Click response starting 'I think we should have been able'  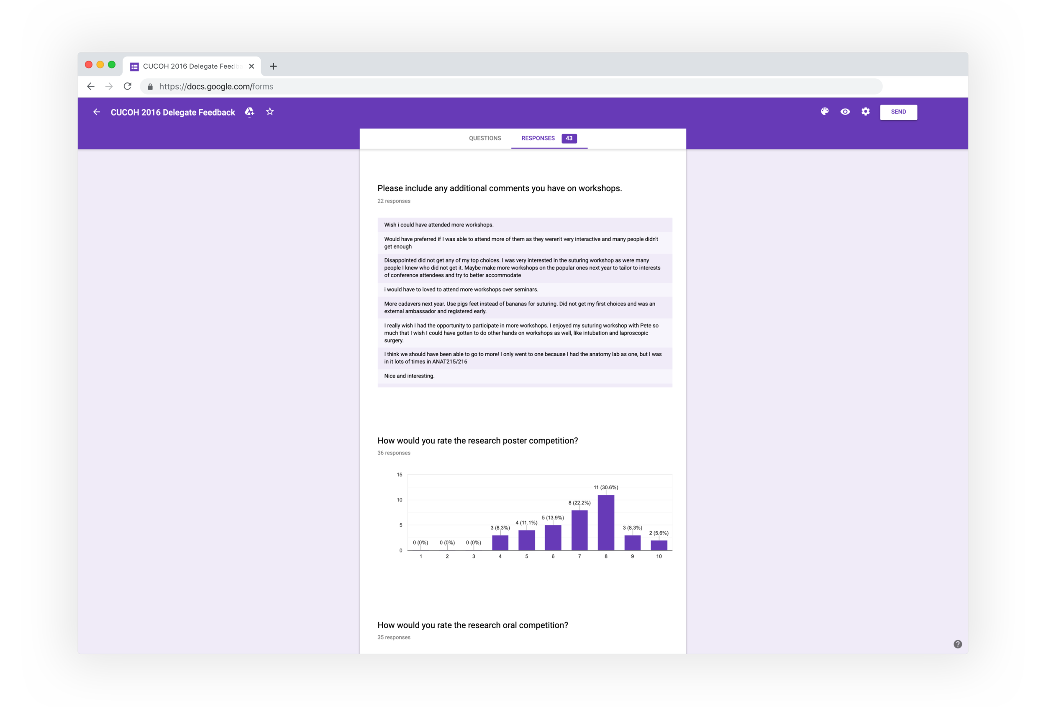point(525,358)
